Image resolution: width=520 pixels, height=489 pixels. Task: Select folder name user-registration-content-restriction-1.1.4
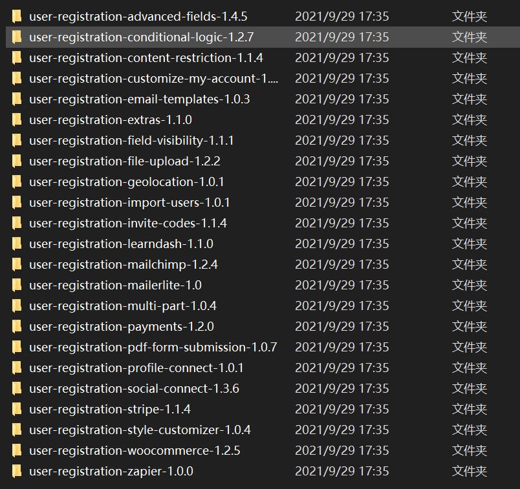coord(146,58)
